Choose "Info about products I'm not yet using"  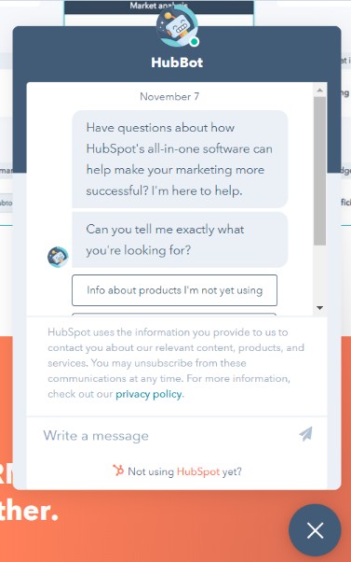[174, 290]
